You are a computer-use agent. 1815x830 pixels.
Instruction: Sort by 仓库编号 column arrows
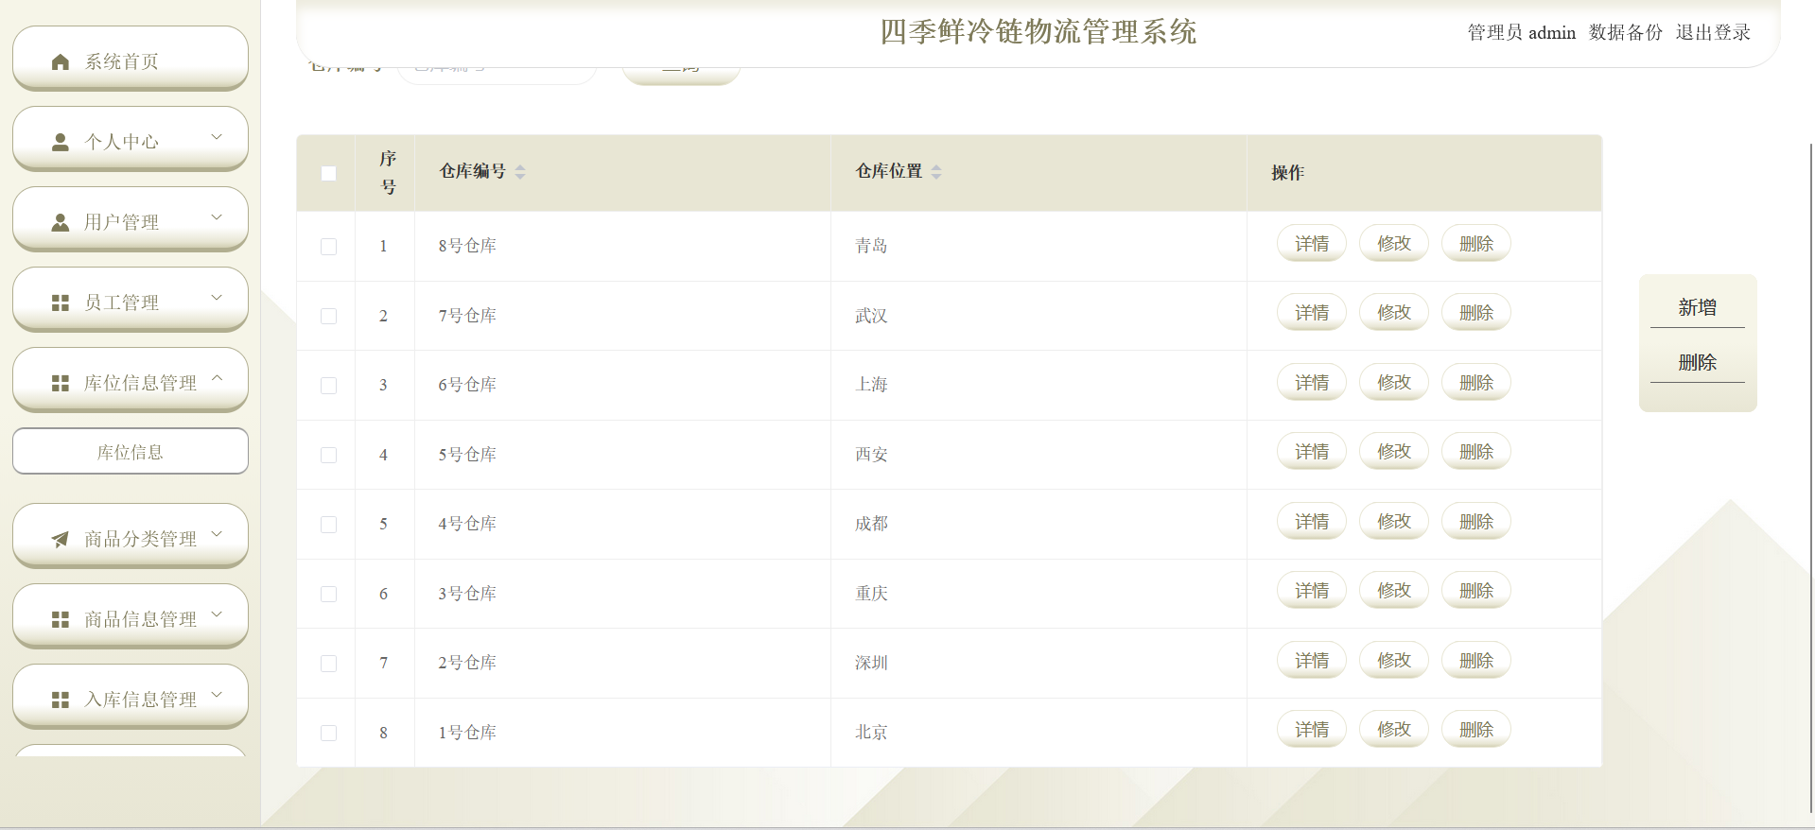click(520, 172)
